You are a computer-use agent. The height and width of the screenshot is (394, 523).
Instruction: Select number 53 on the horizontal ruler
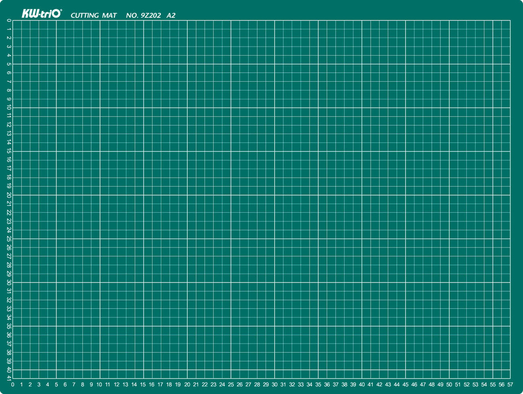(x=476, y=384)
